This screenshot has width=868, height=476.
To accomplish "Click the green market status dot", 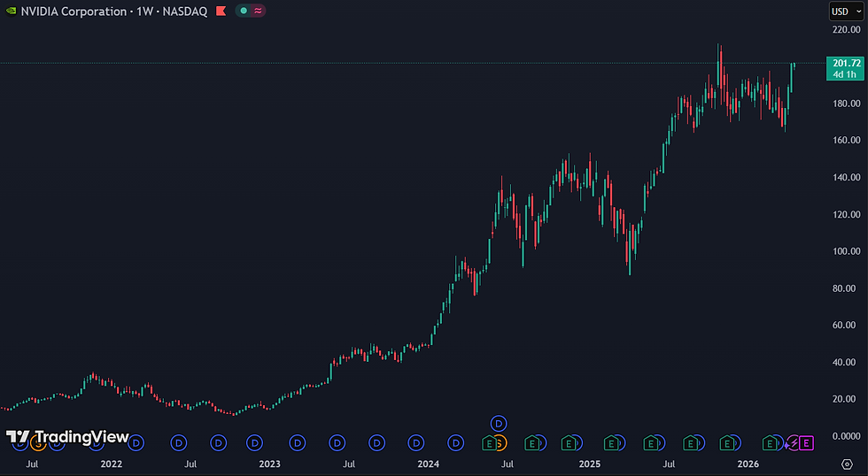I will 244,11.
